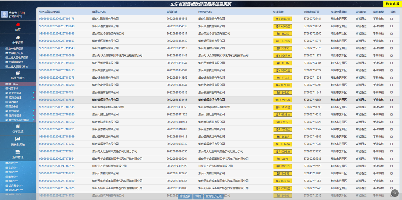Click the back-to-top chevron button
Screen dimensions: 402x200
pos(395,193)
